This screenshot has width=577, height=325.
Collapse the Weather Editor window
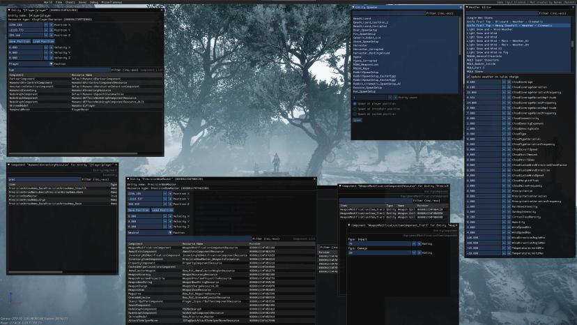click(x=467, y=7)
